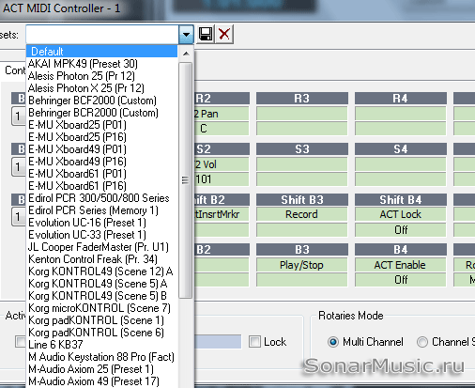Choose Korg KONTROL49 (Scene 12) A

click(101, 272)
